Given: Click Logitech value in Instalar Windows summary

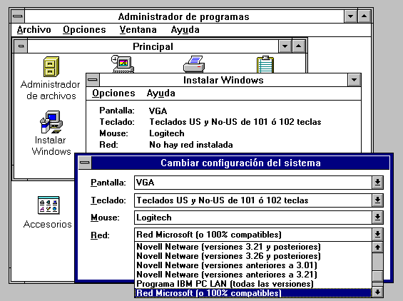Looking at the screenshot, I should [x=166, y=133].
